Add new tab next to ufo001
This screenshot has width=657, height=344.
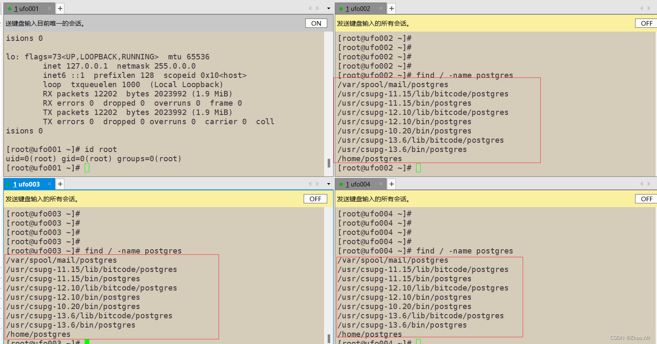click(x=60, y=8)
